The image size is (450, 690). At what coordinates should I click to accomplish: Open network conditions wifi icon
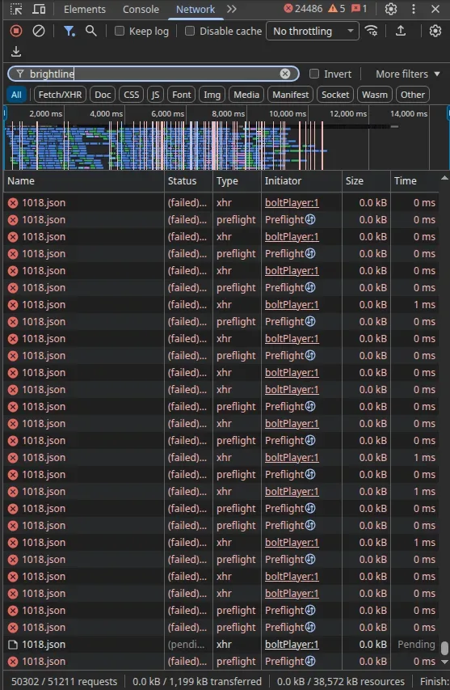372,31
